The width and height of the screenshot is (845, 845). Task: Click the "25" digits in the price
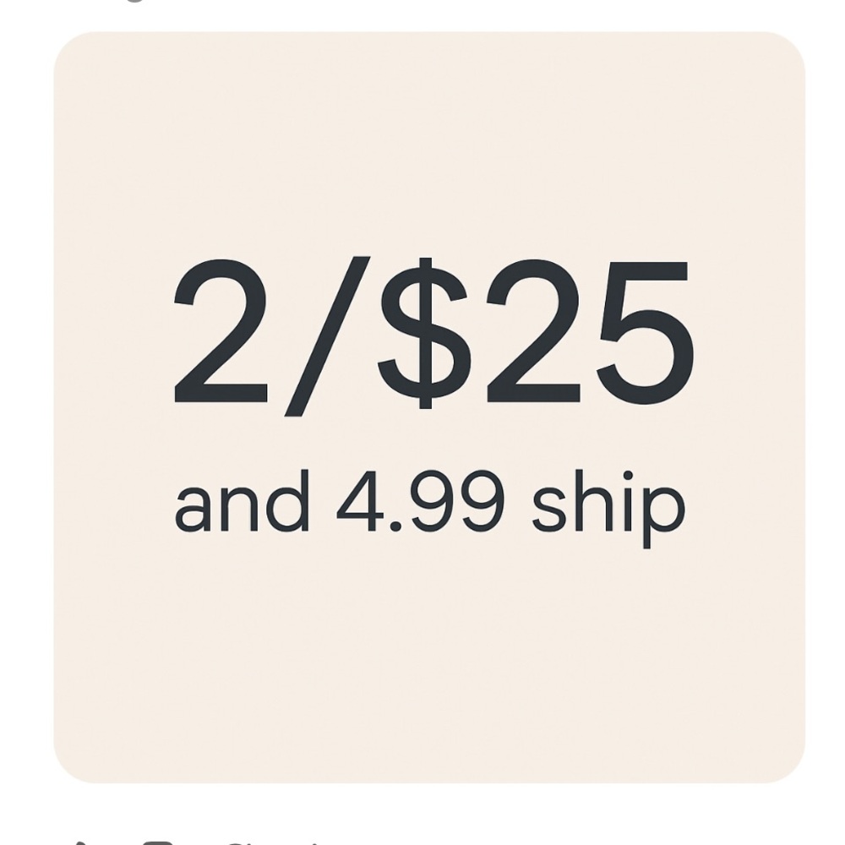(x=589, y=332)
